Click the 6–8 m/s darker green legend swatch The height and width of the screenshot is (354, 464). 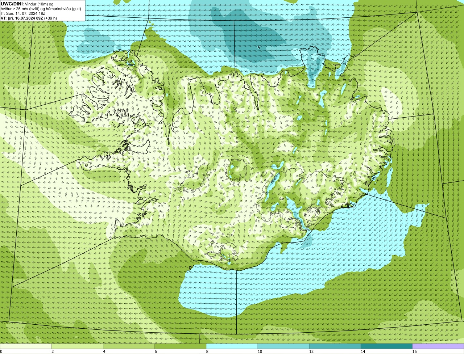coord(180,346)
